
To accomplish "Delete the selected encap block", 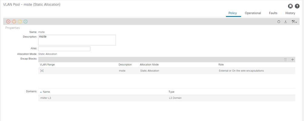I will [285, 60].
